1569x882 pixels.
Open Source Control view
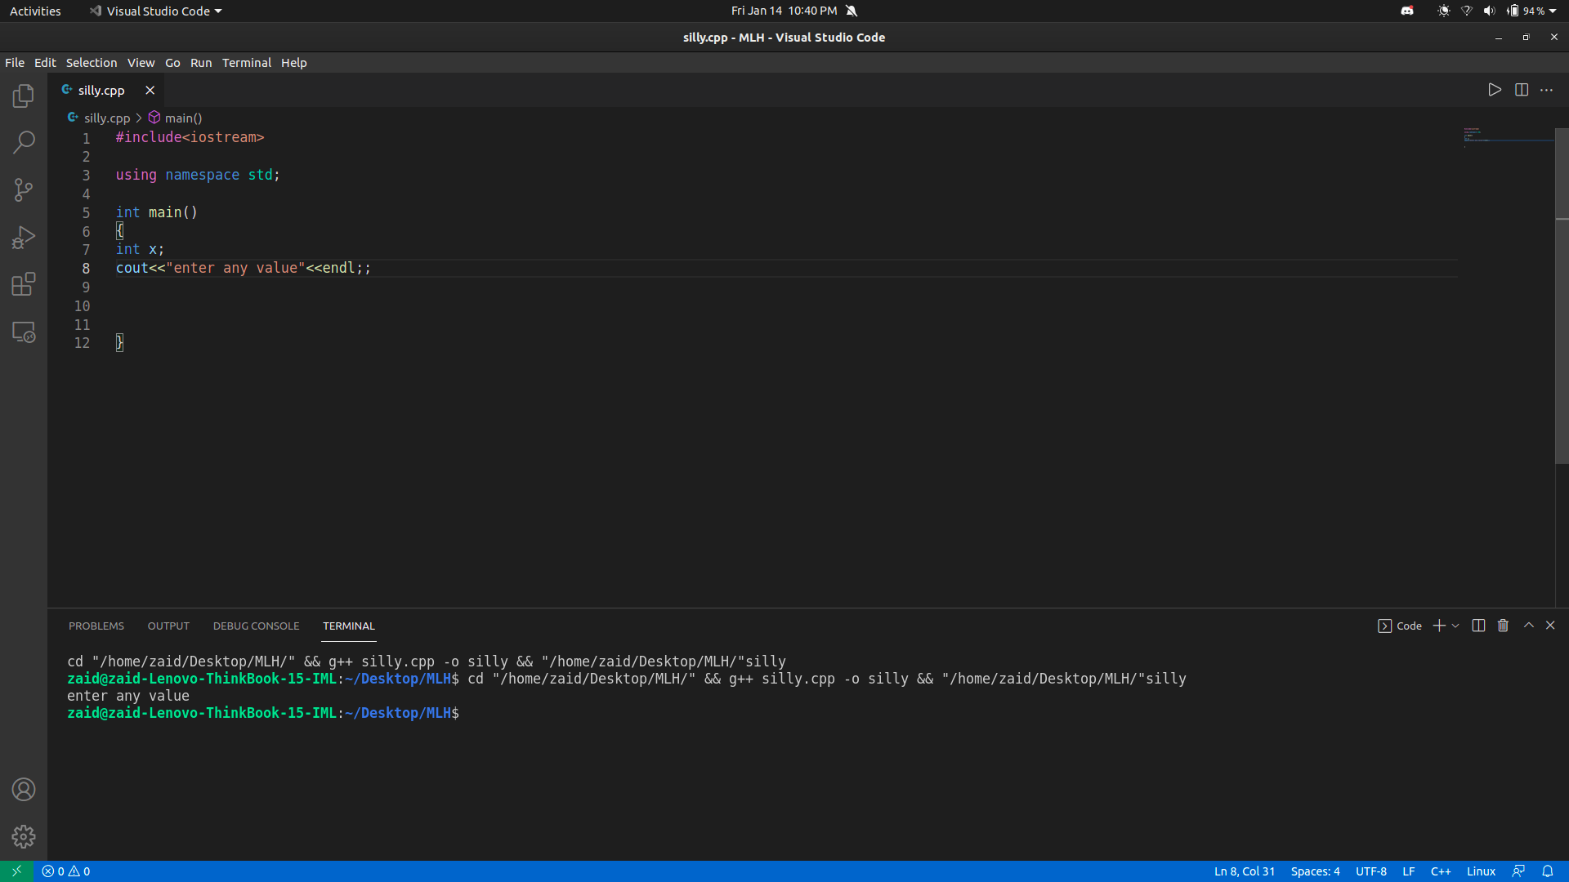(x=24, y=189)
